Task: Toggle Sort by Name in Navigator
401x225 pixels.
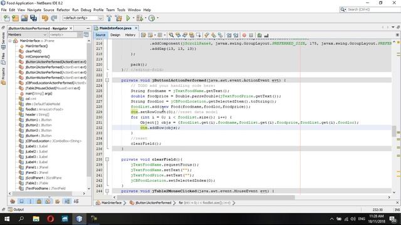Action: [67, 201]
